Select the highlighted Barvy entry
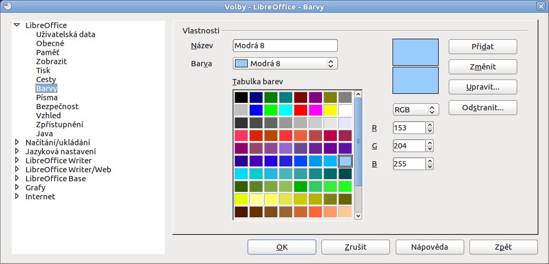The width and height of the screenshot is (549, 264). pos(46,88)
